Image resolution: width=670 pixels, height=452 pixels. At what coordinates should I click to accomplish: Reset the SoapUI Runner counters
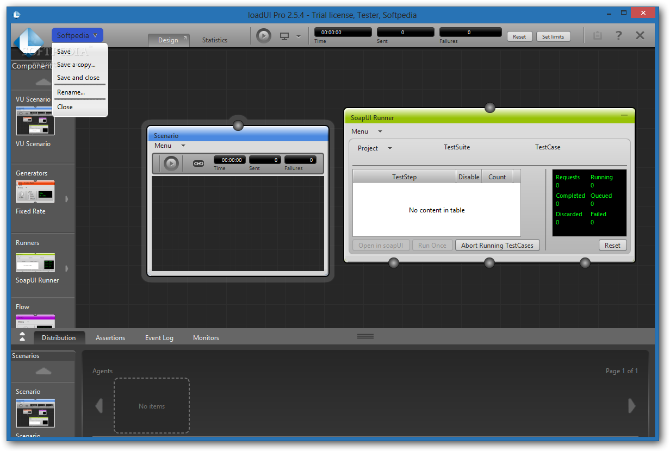coord(612,246)
